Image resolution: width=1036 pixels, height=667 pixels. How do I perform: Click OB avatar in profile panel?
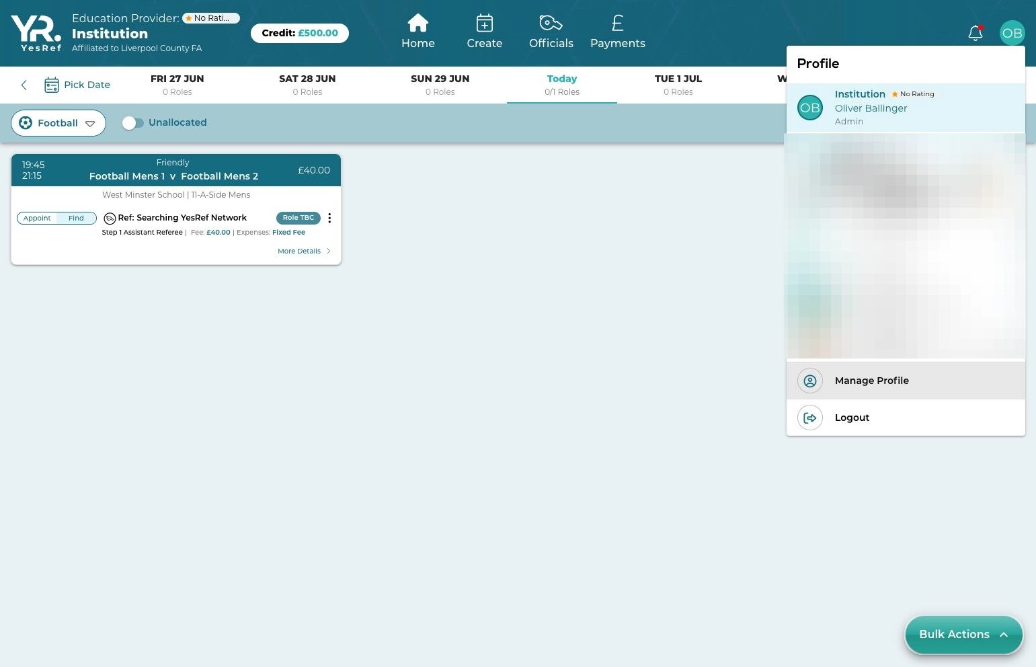tap(810, 108)
